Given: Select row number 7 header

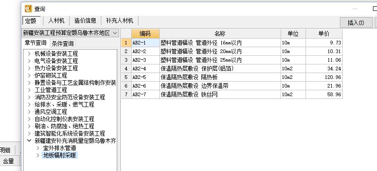Looking at the screenshot, I should coord(126,94).
